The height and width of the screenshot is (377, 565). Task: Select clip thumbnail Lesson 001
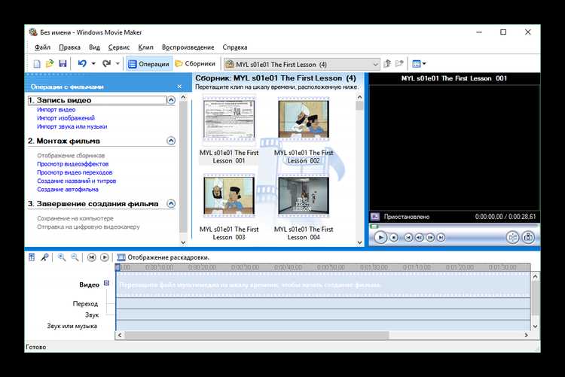[229, 120]
